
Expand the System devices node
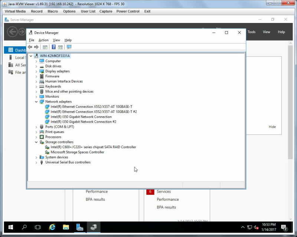click(36, 157)
